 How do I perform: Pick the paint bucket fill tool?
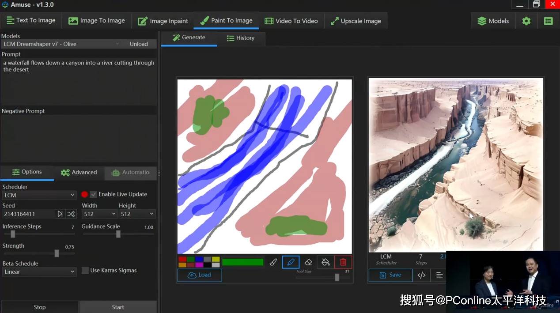click(x=325, y=262)
